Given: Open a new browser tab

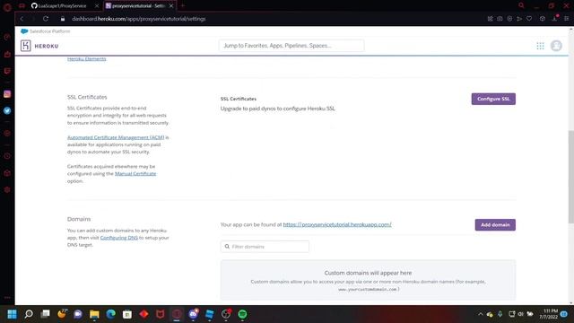Looking at the screenshot, I should point(183,5).
